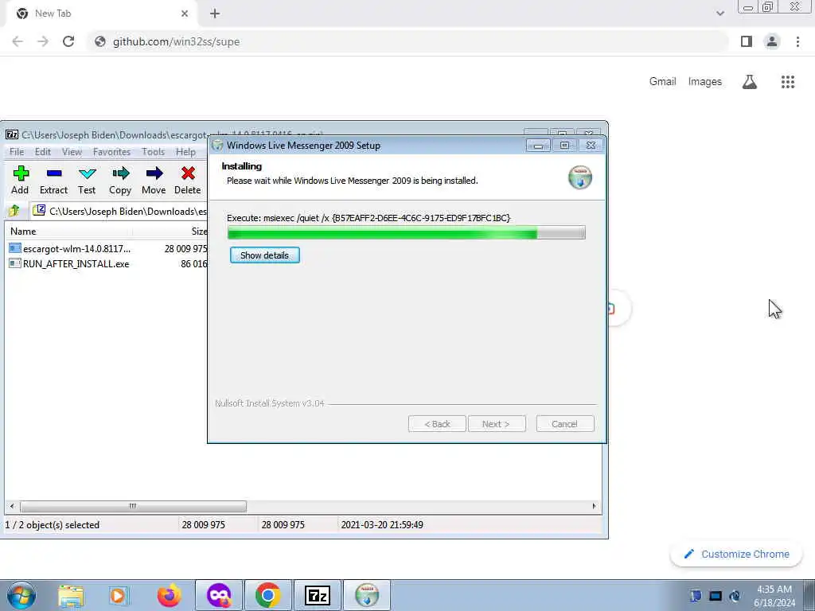The image size is (815, 611).
Task: Close the New Tab in Chrome
Action: pyautogui.click(x=185, y=14)
